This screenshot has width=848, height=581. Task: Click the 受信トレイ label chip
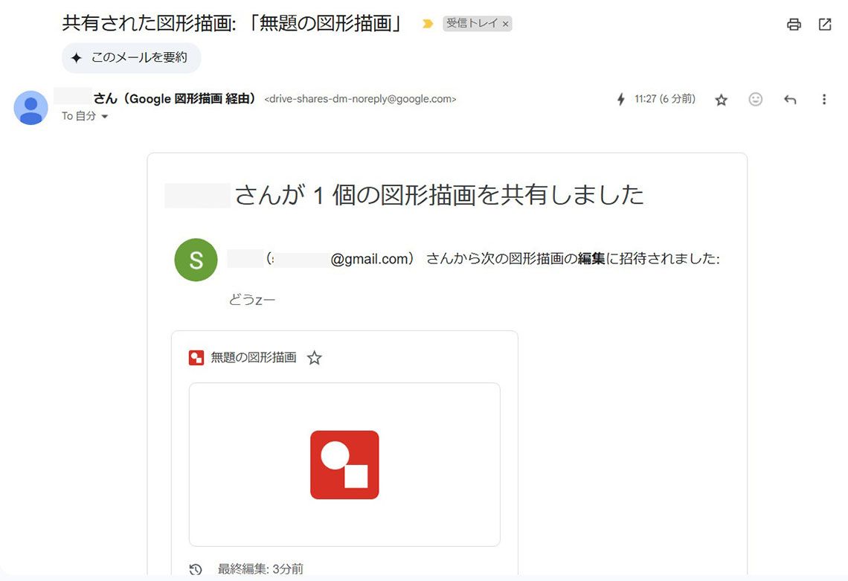(x=471, y=24)
